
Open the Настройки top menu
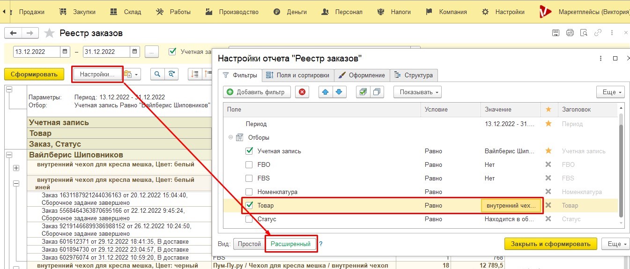(x=504, y=12)
